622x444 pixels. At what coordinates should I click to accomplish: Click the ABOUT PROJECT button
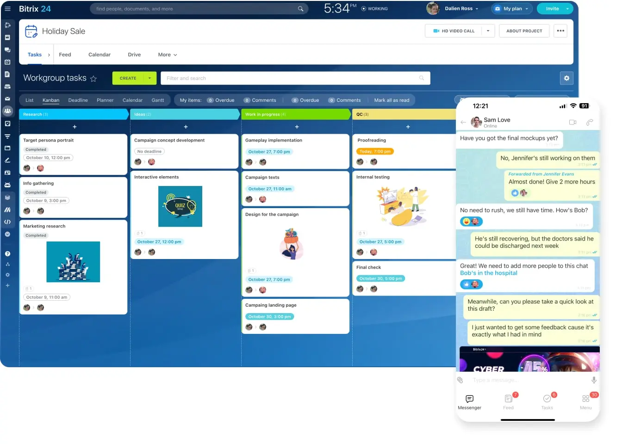coord(524,31)
